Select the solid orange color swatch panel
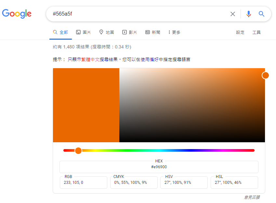 pos(86,105)
